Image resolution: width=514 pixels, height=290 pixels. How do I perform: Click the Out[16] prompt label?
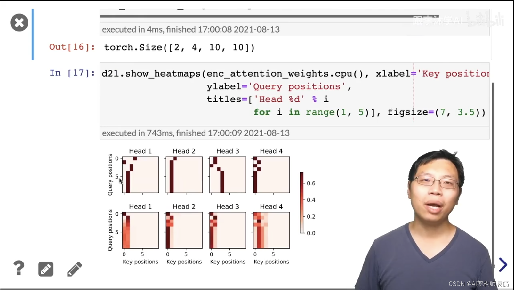72,47
